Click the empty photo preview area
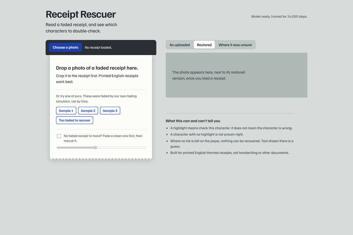The width and height of the screenshot is (353, 235). 237,75
